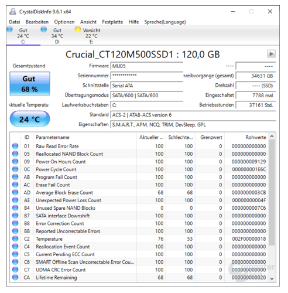Click the raw value 002F00000018
Image resolution: width=288 pixels, height=293 pixels.
(249, 239)
